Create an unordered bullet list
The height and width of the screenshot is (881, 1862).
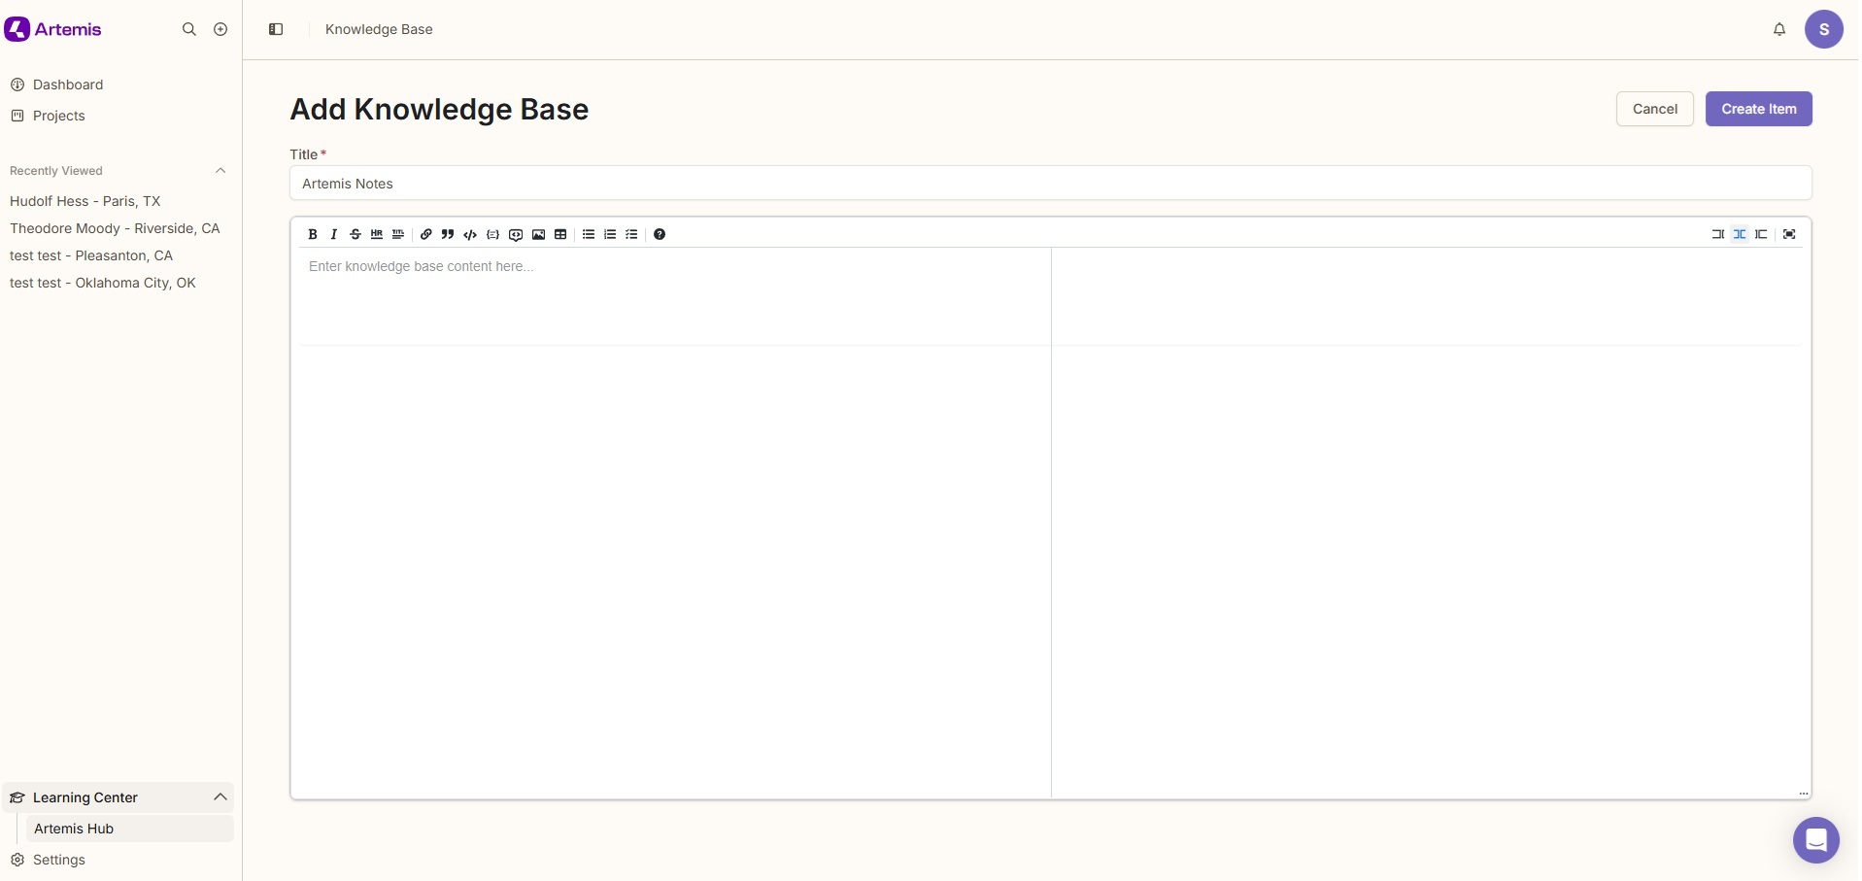pyautogui.click(x=589, y=234)
